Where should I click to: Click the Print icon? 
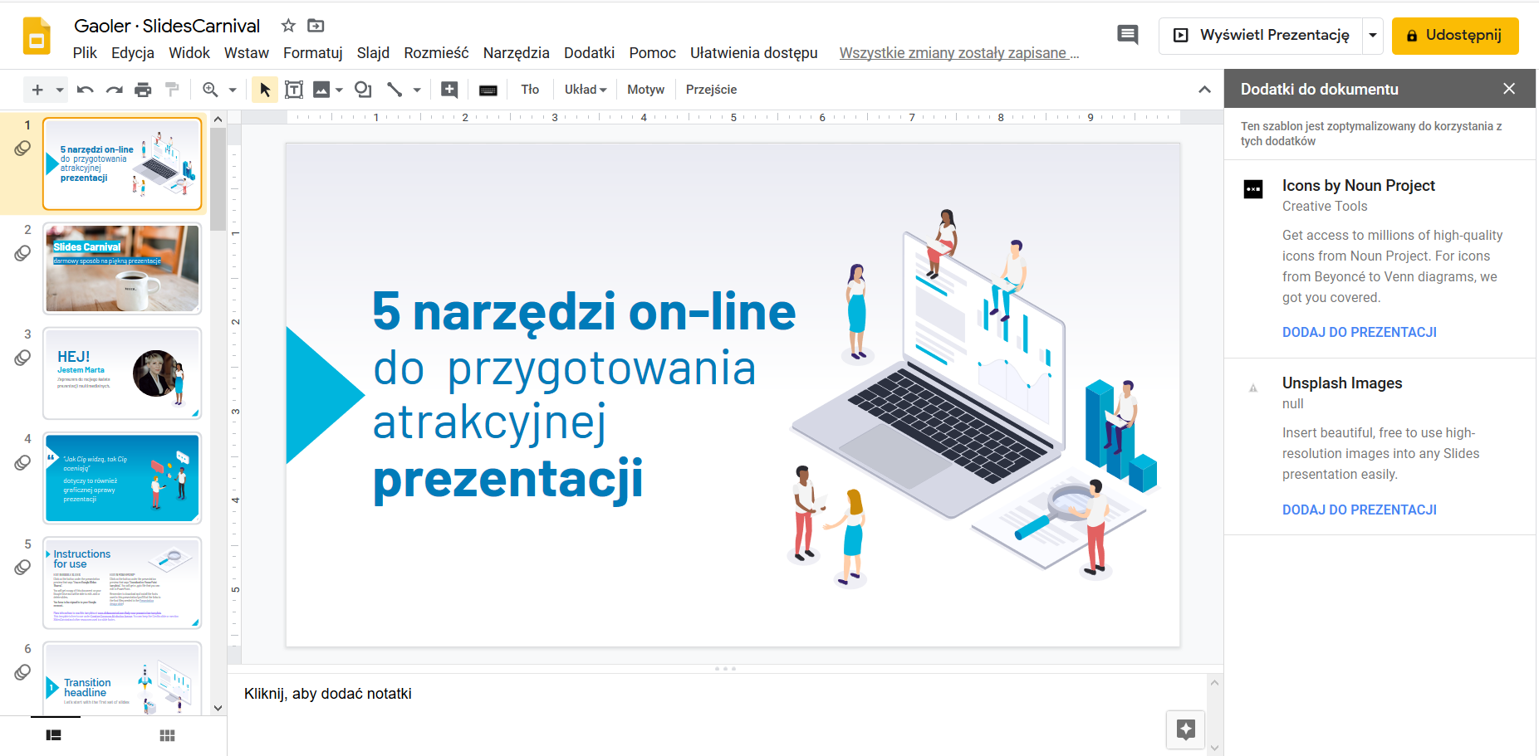144,90
